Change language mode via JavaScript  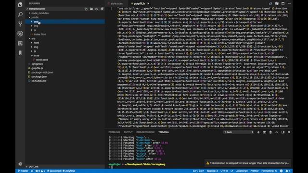tap(242, 171)
